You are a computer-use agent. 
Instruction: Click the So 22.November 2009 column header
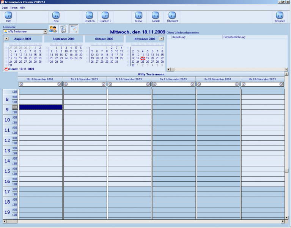218,79
